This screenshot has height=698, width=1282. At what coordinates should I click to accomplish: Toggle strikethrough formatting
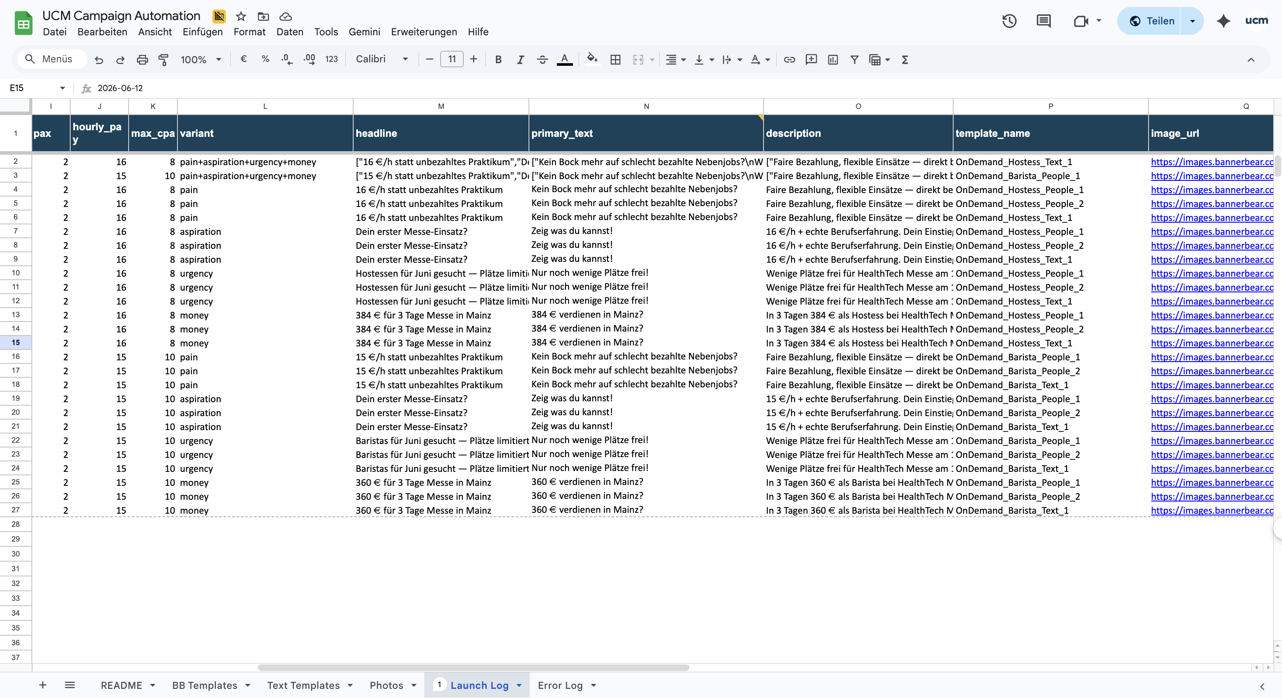542,59
